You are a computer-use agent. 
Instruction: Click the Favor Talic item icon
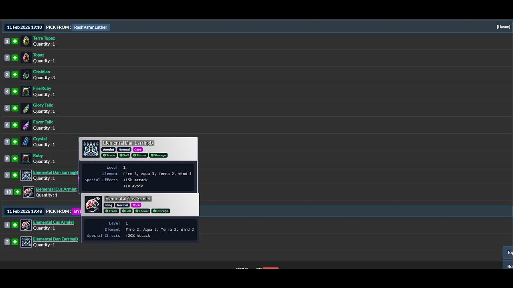[x=26, y=125]
